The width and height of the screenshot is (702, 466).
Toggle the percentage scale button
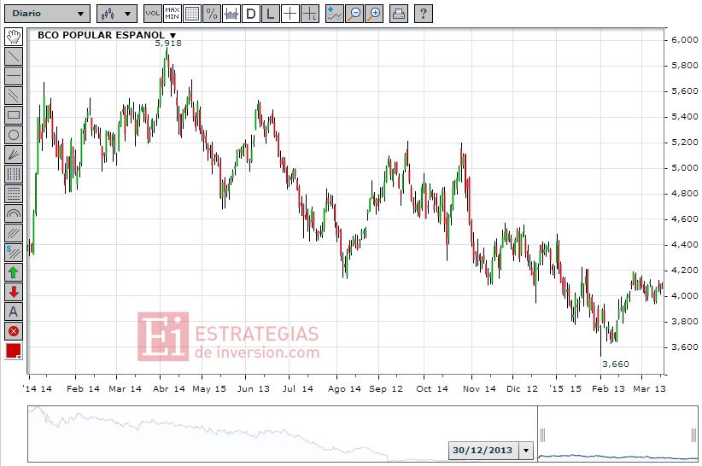coord(212,14)
